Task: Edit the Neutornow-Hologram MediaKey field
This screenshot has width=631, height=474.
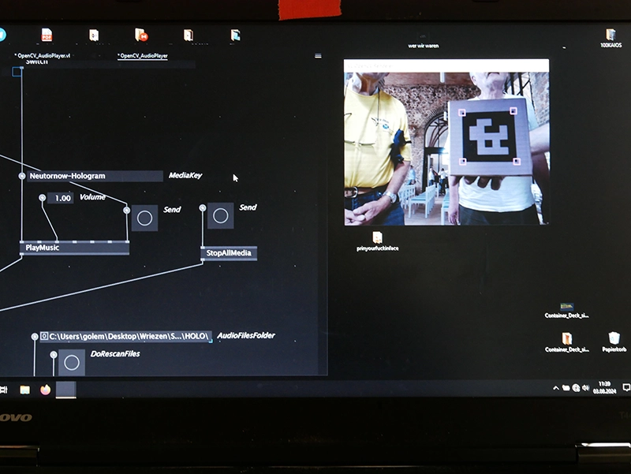Action: coord(95,176)
